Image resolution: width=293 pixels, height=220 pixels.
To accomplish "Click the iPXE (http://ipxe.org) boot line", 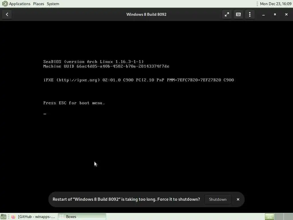I will (138, 80).
